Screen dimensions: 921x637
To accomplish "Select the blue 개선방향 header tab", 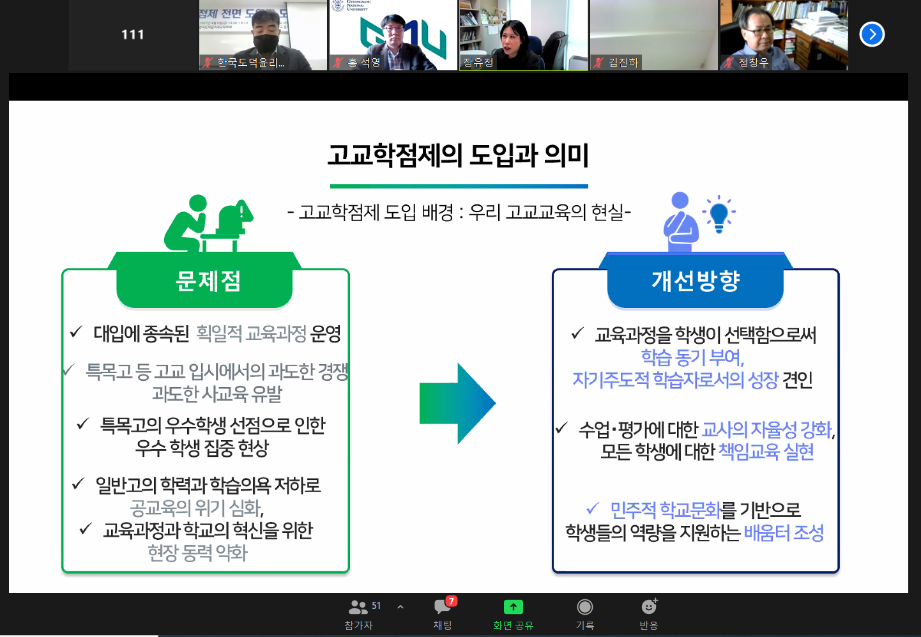I will coord(695,281).
